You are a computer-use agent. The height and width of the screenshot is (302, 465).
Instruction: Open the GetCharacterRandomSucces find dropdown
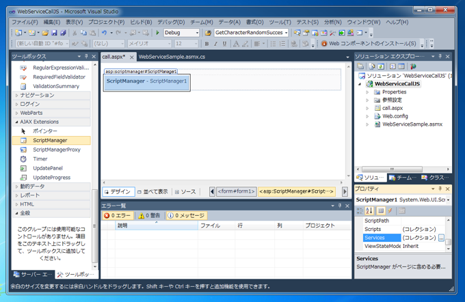286,33
